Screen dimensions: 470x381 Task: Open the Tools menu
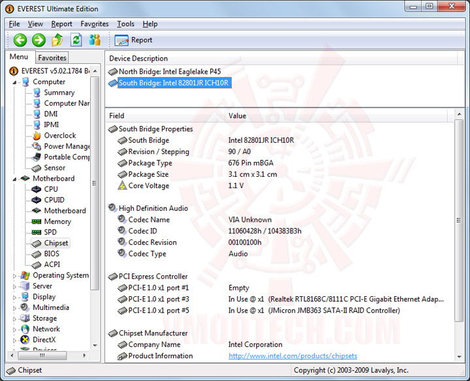coord(125,24)
